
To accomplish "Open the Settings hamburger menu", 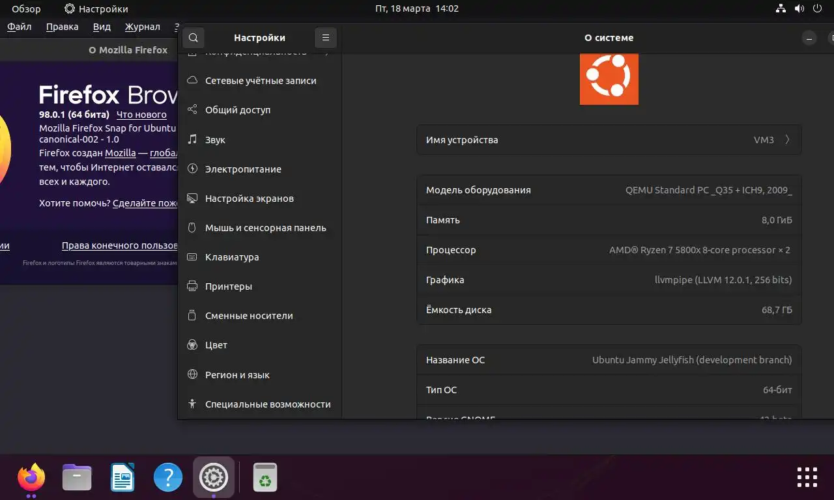I will [x=326, y=38].
